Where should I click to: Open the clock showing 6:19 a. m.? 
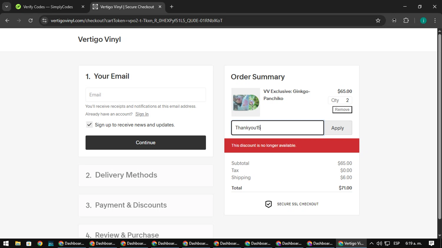click(x=414, y=243)
